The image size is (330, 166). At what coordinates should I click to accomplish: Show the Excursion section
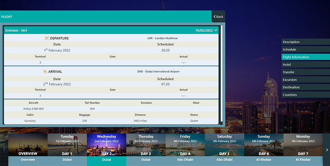click(305, 80)
